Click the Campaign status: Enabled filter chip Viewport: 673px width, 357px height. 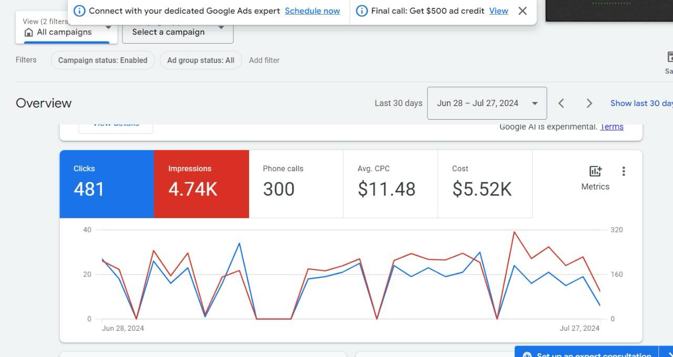pyautogui.click(x=103, y=60)
